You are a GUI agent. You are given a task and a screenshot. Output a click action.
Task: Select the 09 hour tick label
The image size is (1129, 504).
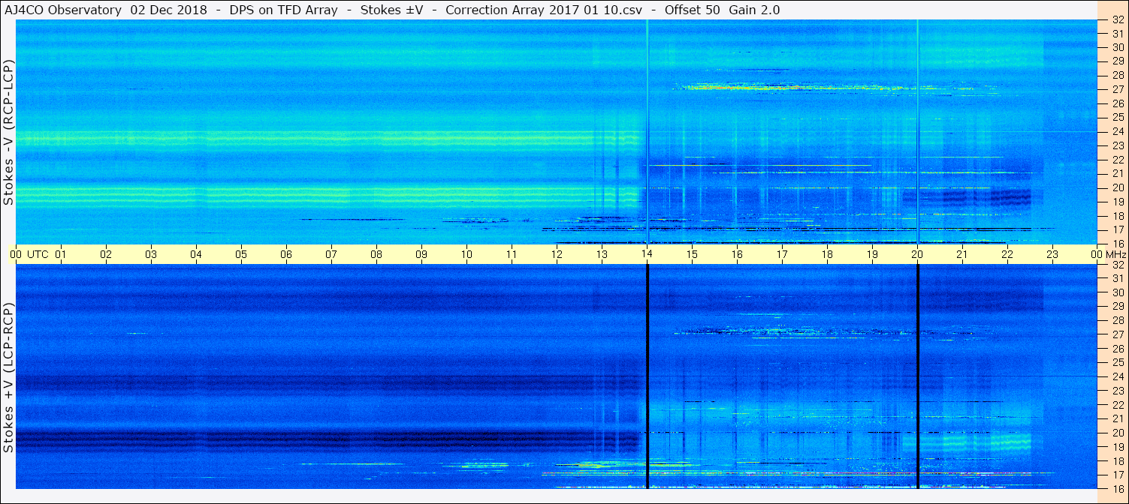click(x=421, y=254)
